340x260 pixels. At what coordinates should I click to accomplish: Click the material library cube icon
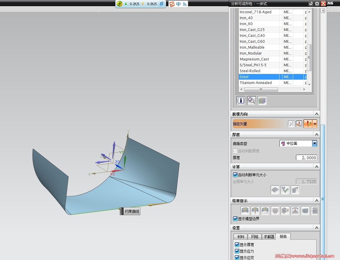click(262, 101)
